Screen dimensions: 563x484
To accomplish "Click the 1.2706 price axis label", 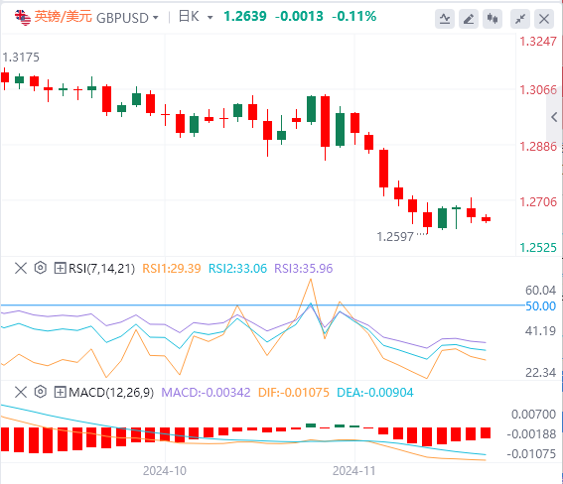I will point(538,202).
